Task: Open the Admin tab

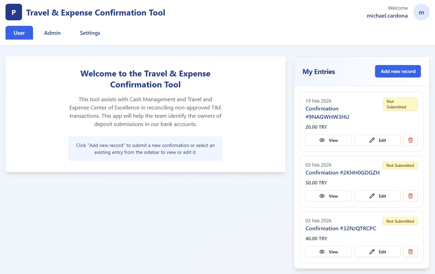Action: click(x=52, y=33)
